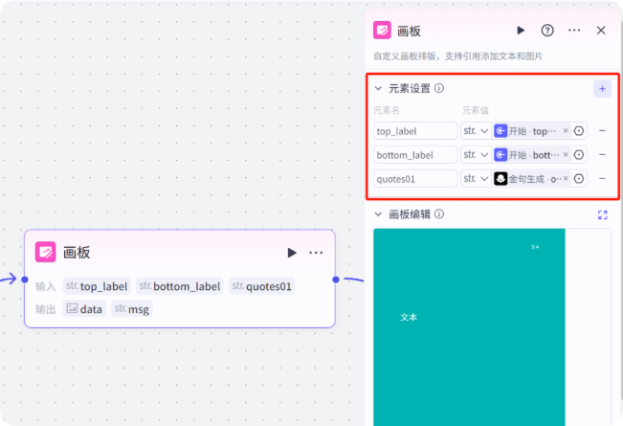Click the quotes01 input tag on the node
623x426 pixels.
coord(262,286)
